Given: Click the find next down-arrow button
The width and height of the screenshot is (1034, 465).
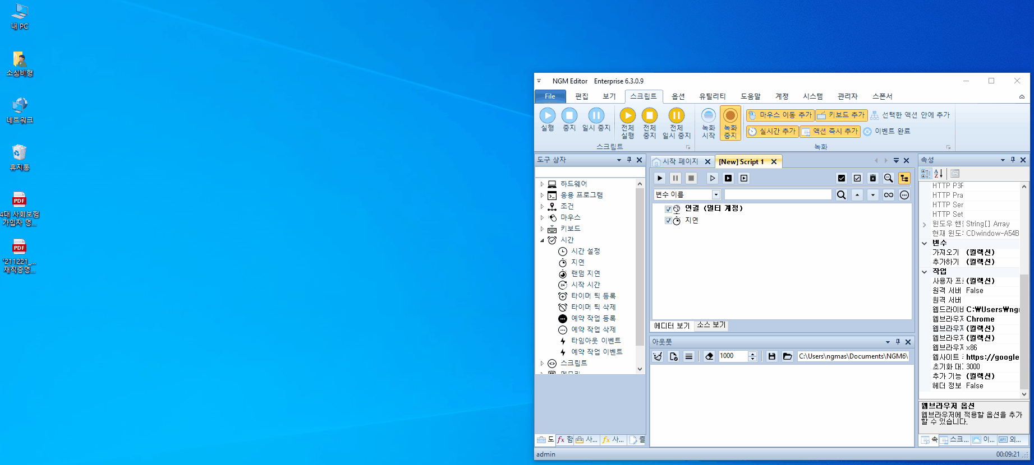Looking at the screenshot, I should coord(873,195).
